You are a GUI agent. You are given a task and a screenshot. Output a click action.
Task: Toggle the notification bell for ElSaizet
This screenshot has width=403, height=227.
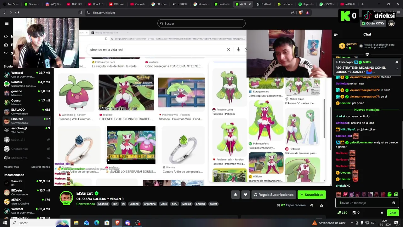pyautogui.click(x=236, y=195)
